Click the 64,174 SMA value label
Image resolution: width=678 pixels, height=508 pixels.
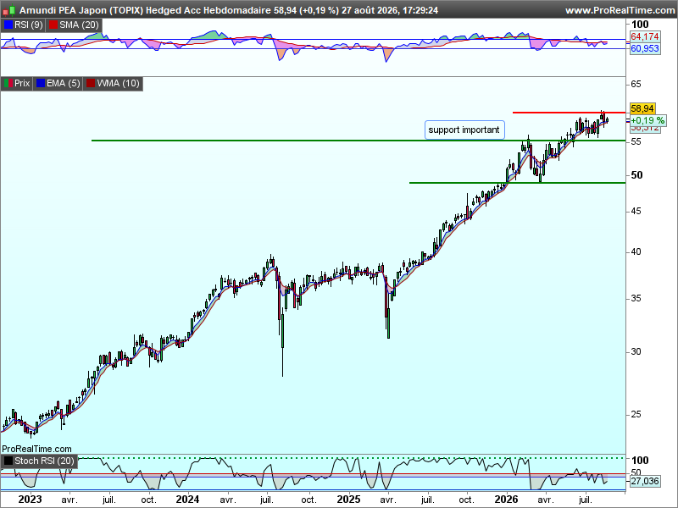click(x=645, y=36)
